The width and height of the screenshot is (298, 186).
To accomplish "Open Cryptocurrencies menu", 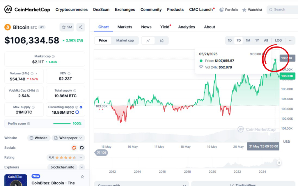I will click(x=72, y=10).
